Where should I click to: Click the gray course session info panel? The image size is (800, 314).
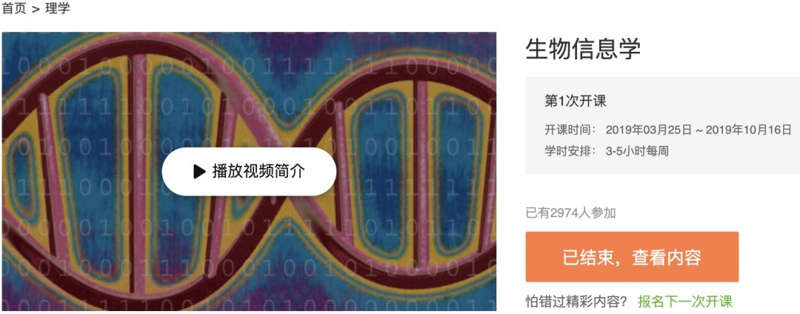[x=663, y=125]
